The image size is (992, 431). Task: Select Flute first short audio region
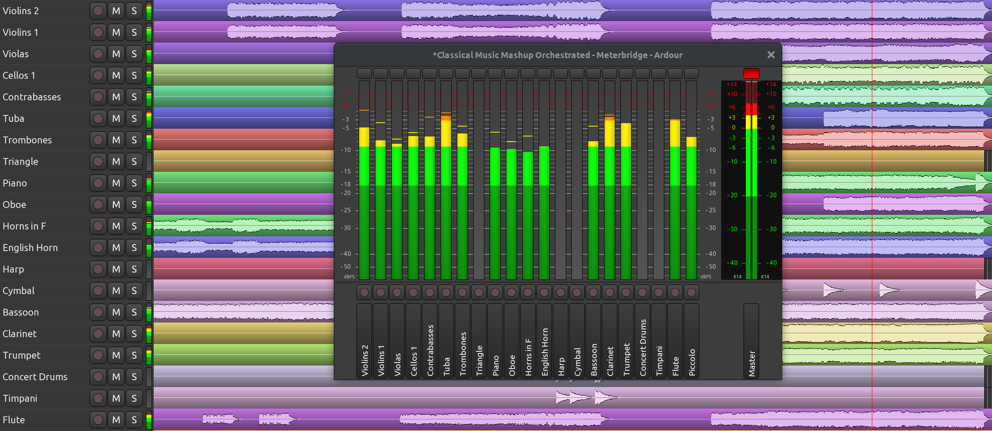pyautogui.click(x=222, y=419)
